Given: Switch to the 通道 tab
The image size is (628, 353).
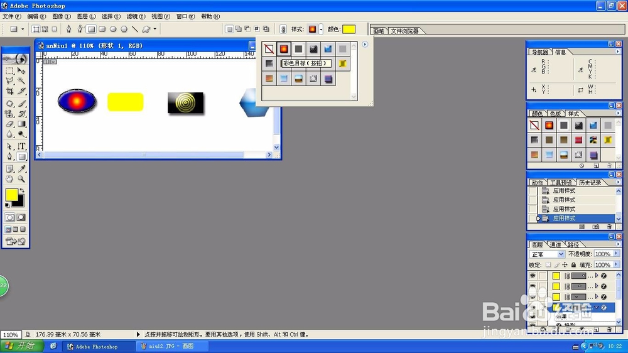Looking at the screenshot, I should pyautogui.click(x=555, y=244).
